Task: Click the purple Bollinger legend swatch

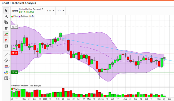Action: pos(20,16)
